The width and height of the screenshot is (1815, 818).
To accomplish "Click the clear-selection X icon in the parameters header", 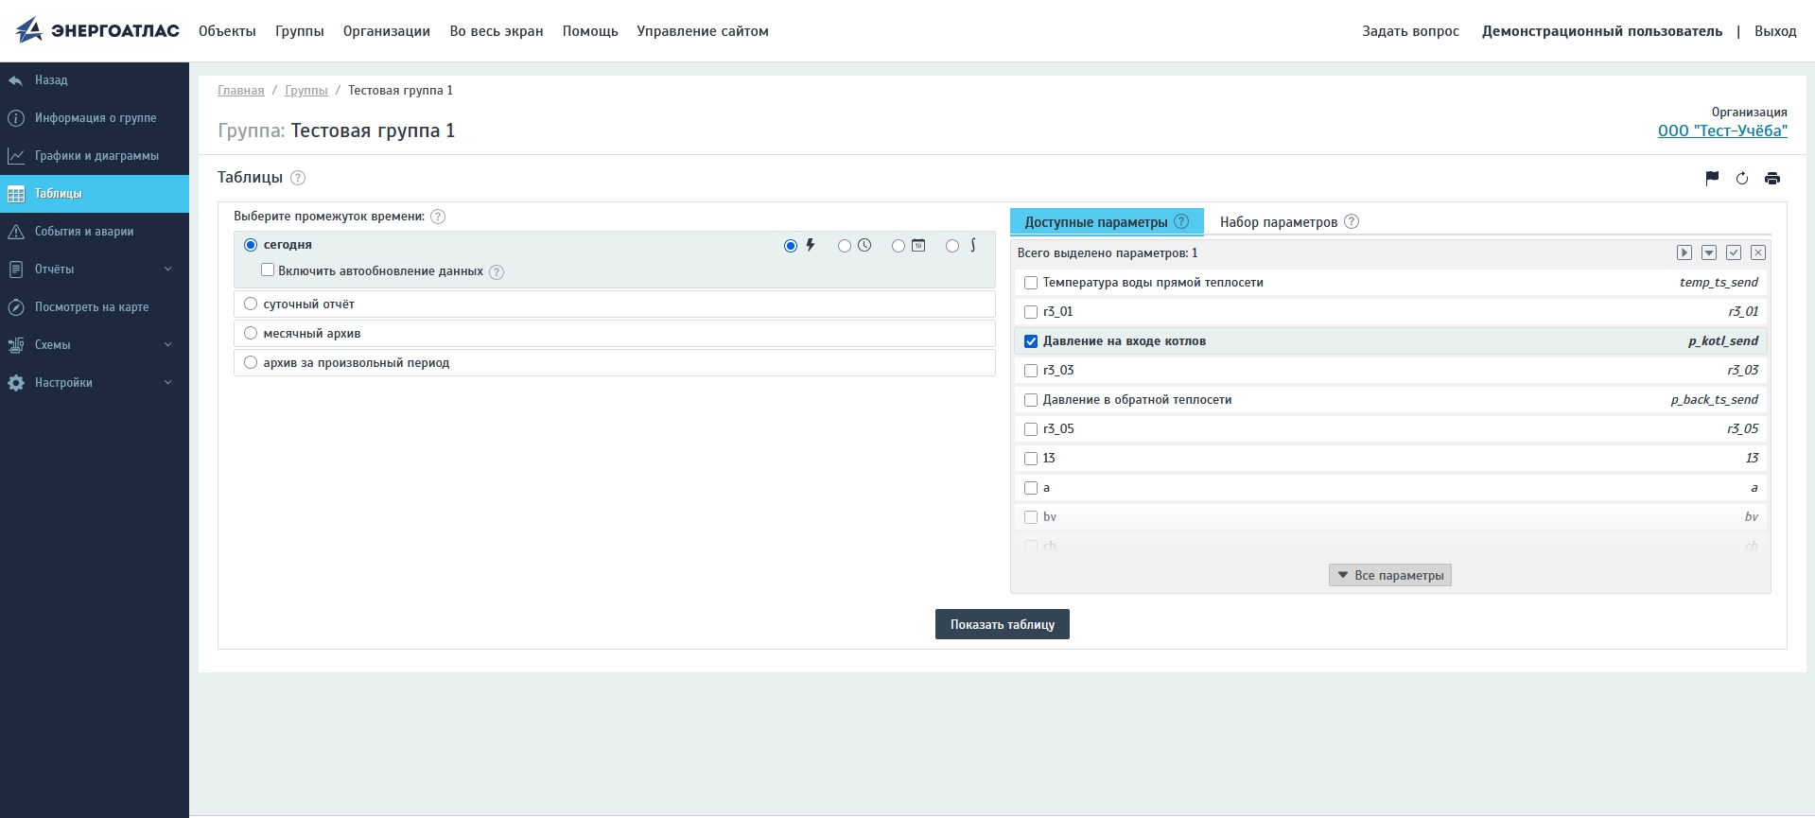I will pos(1758,252).
